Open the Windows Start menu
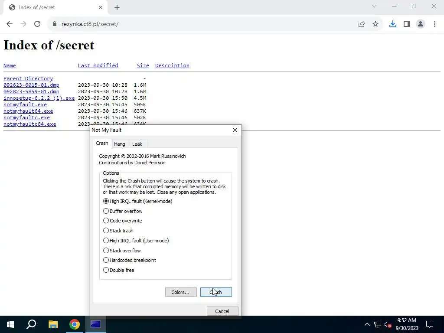444x333 pixels. coord(10,324)
